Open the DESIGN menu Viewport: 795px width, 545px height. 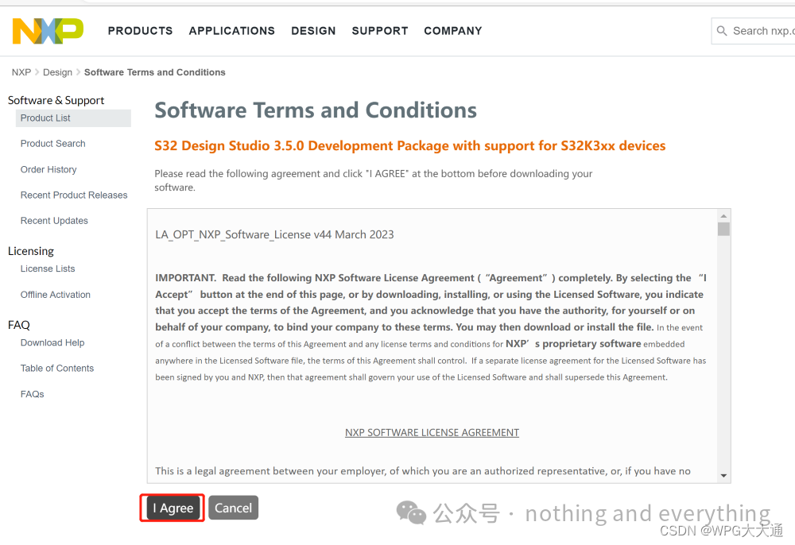[x=313, y=31]
